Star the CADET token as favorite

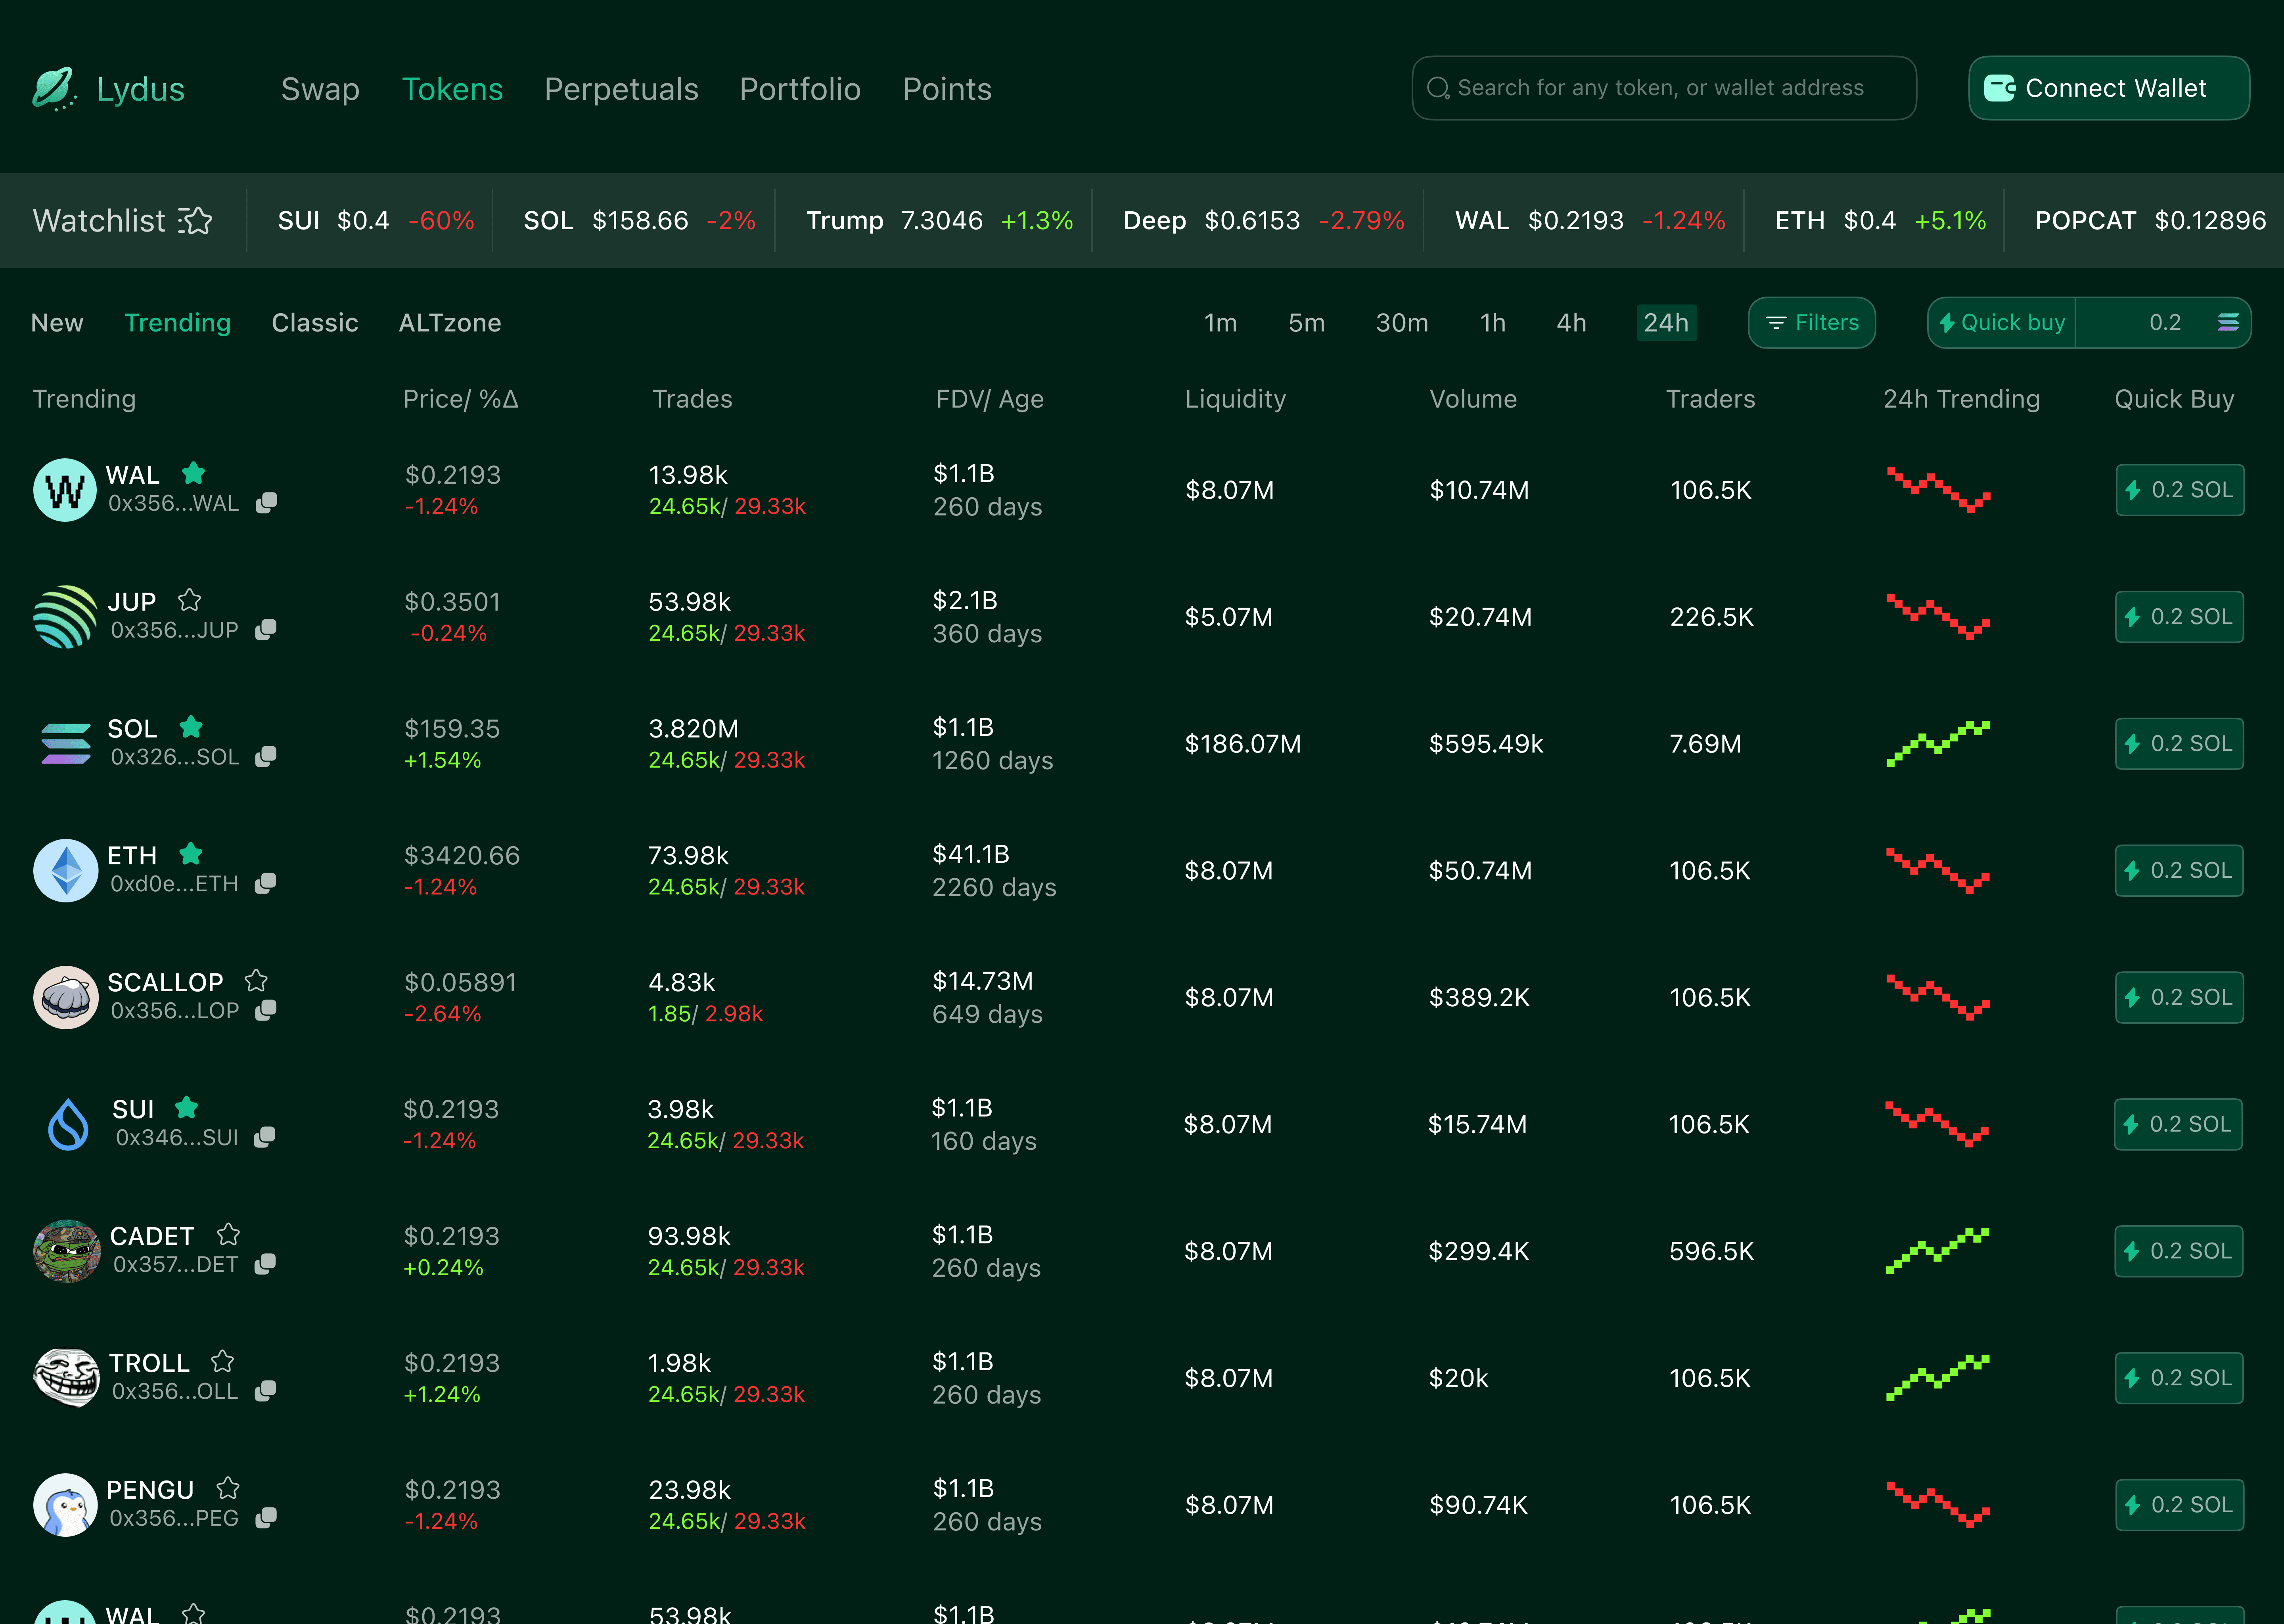coord(228,1234)
